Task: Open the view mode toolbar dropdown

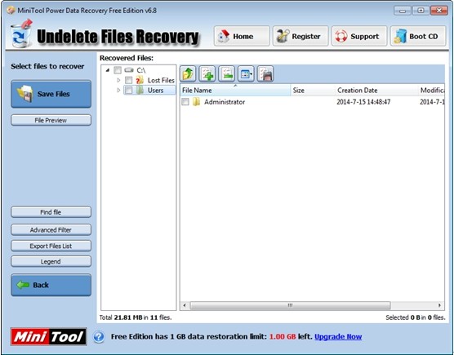Action: point(246,73)
